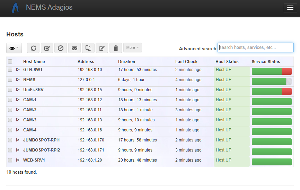Viewport: 300px width, 190px height.
Task: Click the Service Status column header
Action: (266, 61)
